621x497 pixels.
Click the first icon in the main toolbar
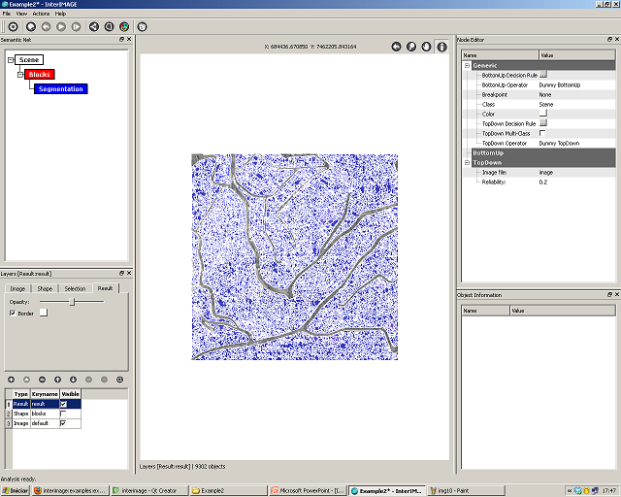(x=13, y=26)
